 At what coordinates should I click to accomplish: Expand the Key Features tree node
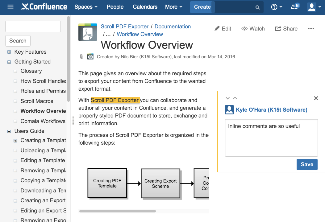(9, 52)
